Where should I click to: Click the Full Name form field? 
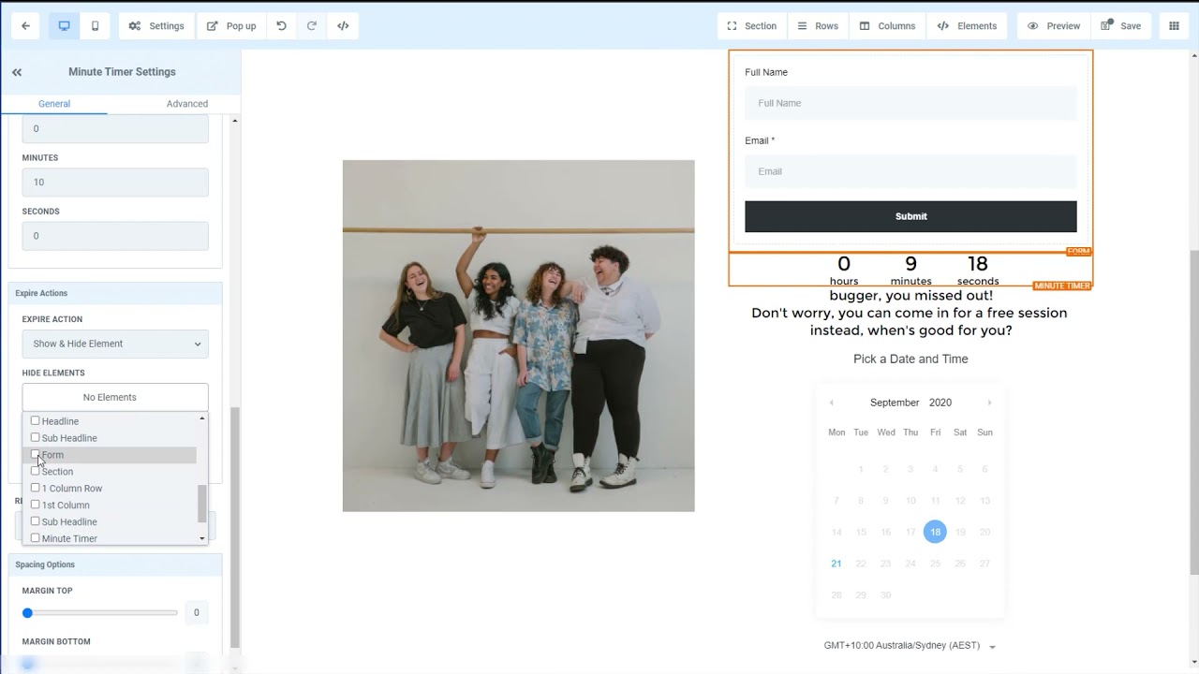910,103
